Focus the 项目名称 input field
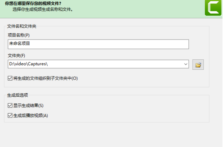The height and width of the screenshot is (147, 224). click(x=98, y=44)
